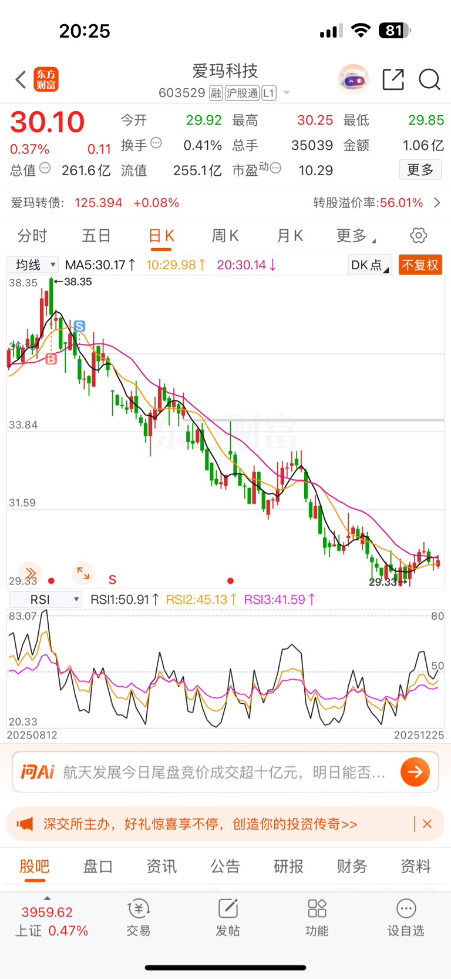The height and width of the screenshot is (979, 451).
Task: Open the 东方财富 logo home icon
Action: tap(46, 79)
